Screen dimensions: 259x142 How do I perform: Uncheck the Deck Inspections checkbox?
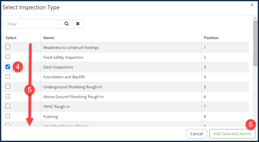(8, 67)
